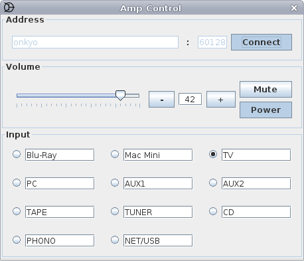The width and height of the screenshot is (304, 261).
Task: Select the Mac Mini input radio button
Action: [115, 154]
